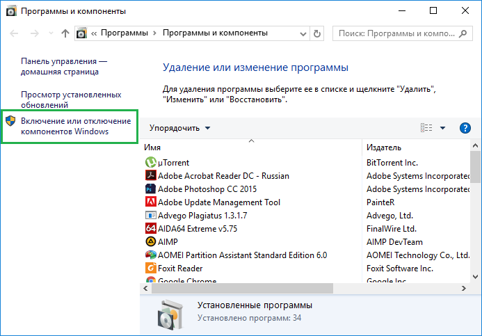Click publisher Advego, Ltd.
The image size is (482, 336).
(x=389, y=216)
